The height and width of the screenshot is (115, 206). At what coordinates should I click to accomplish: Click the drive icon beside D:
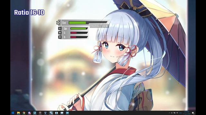[60, 37]
